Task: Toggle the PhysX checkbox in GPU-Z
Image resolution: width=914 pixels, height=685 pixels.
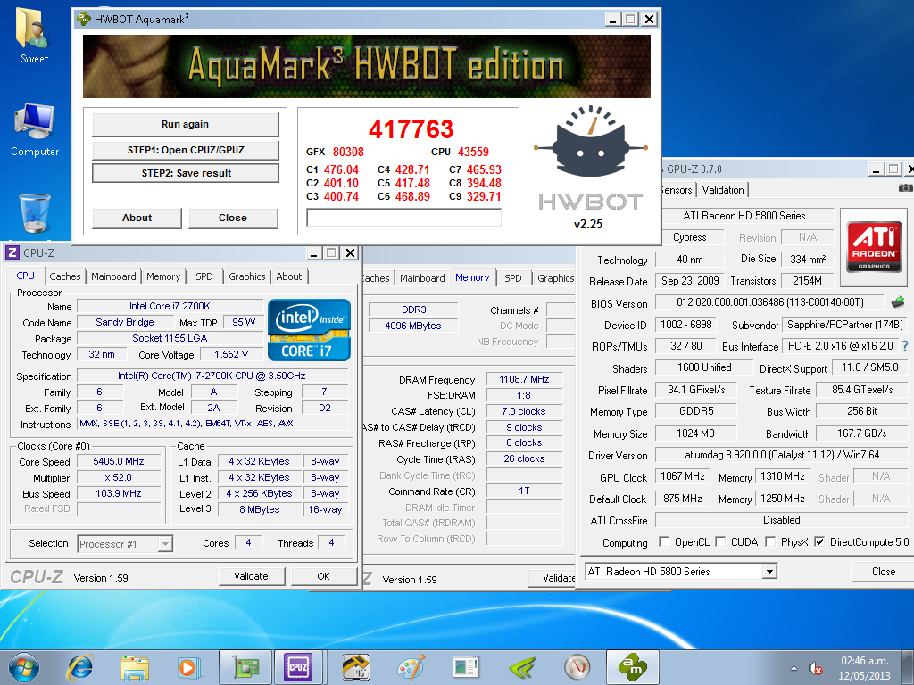Action: pos(770,541)
